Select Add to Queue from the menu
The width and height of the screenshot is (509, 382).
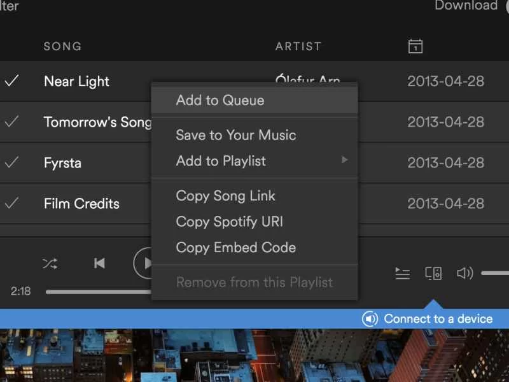(x=220, y=100)
